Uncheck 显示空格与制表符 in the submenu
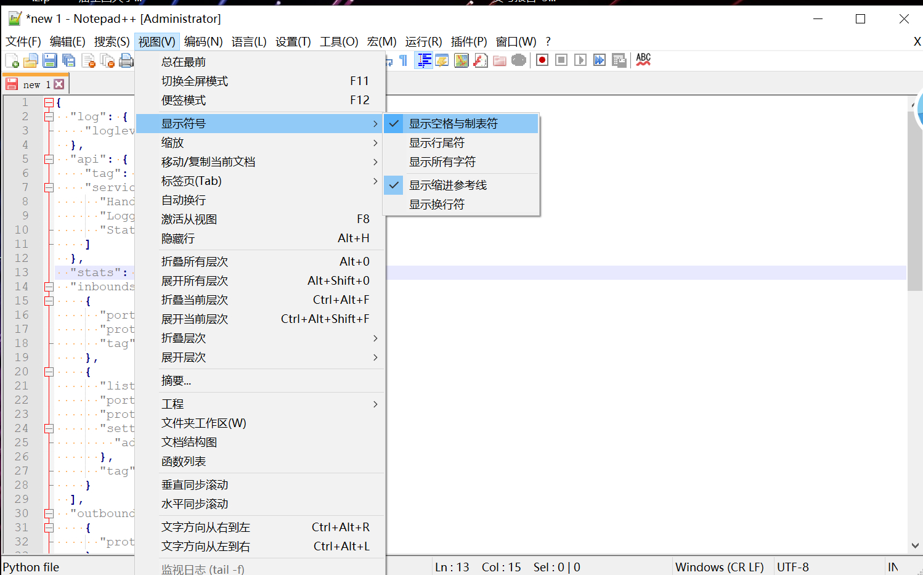The height and width of the screenshot is (575, 923). (461, 123)
